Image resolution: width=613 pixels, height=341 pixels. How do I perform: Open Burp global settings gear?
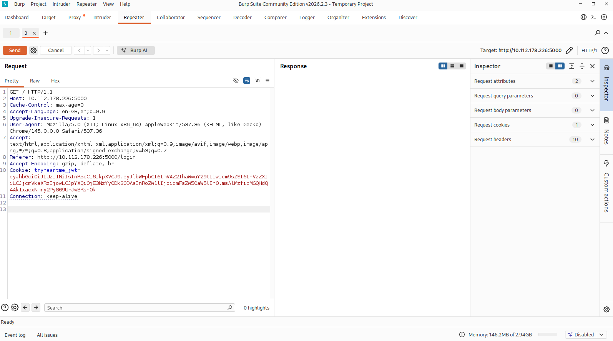604,17
